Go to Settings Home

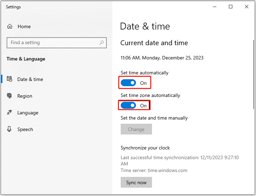click(24, 26)
